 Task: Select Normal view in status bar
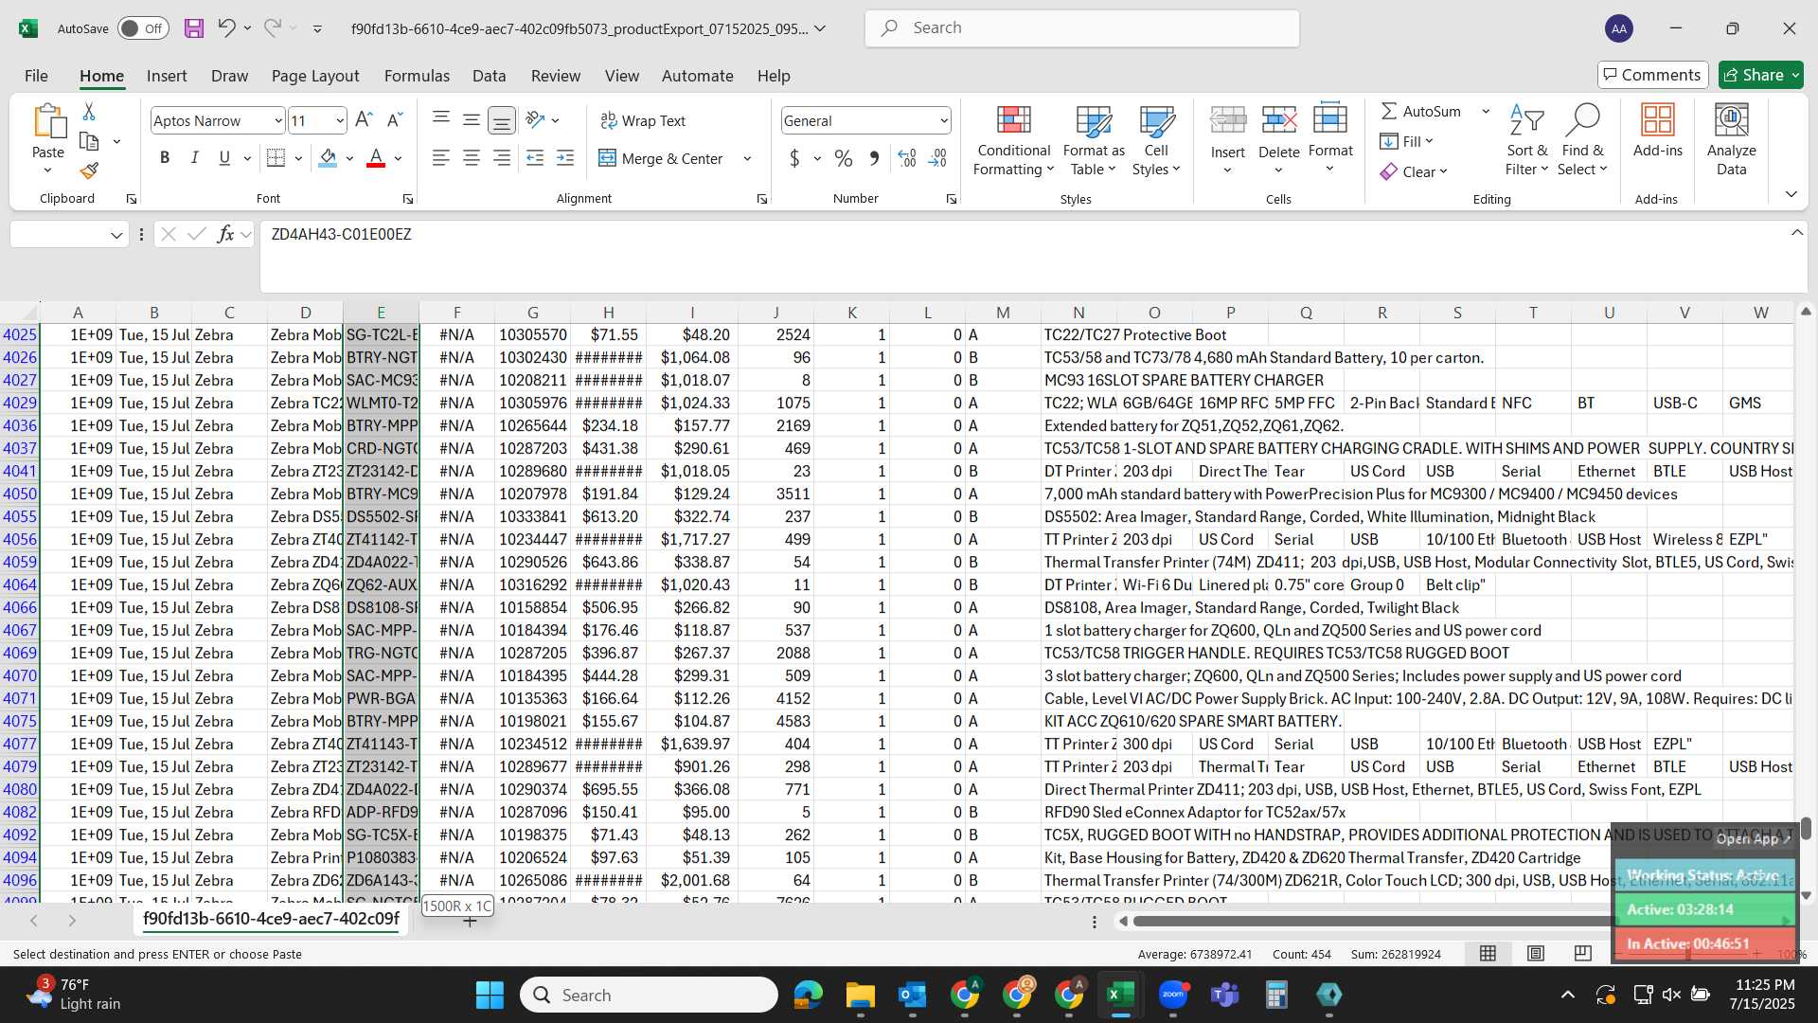pyautogui.click(x=1488, y=954)
